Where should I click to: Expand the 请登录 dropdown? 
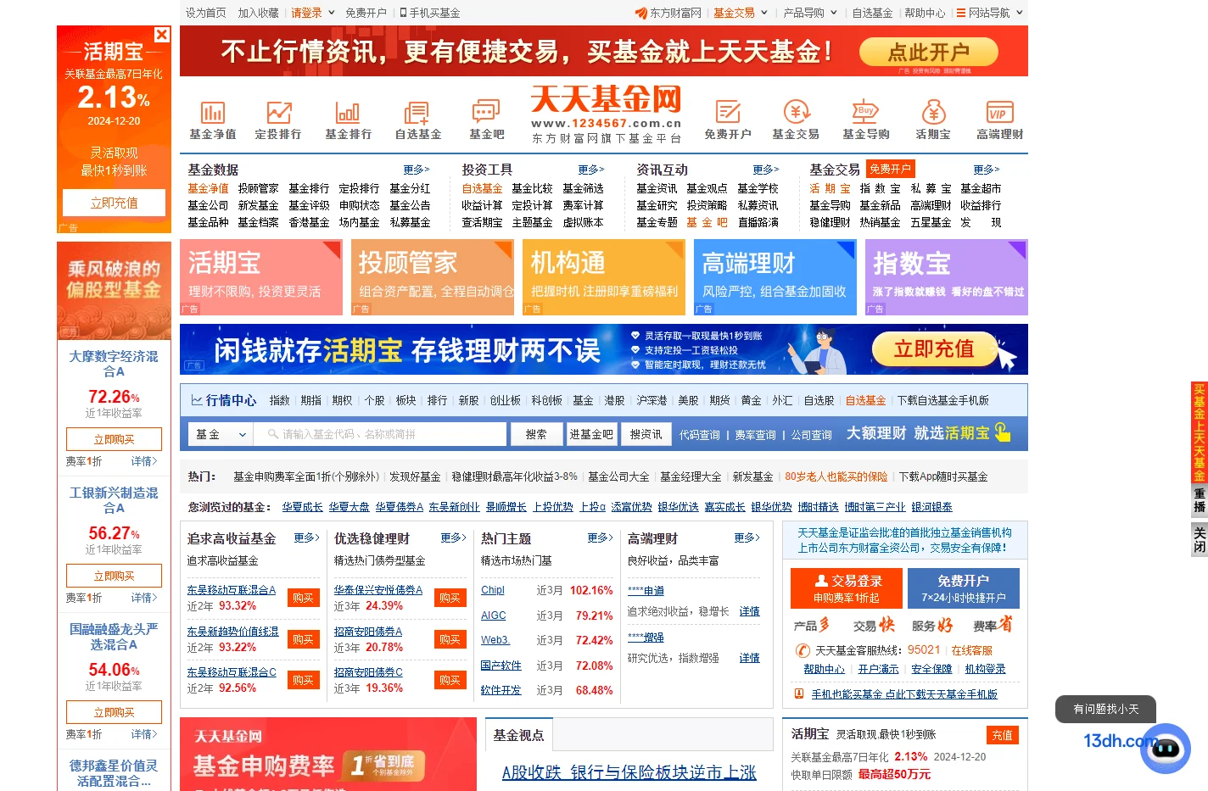click(x=331, y=13)
